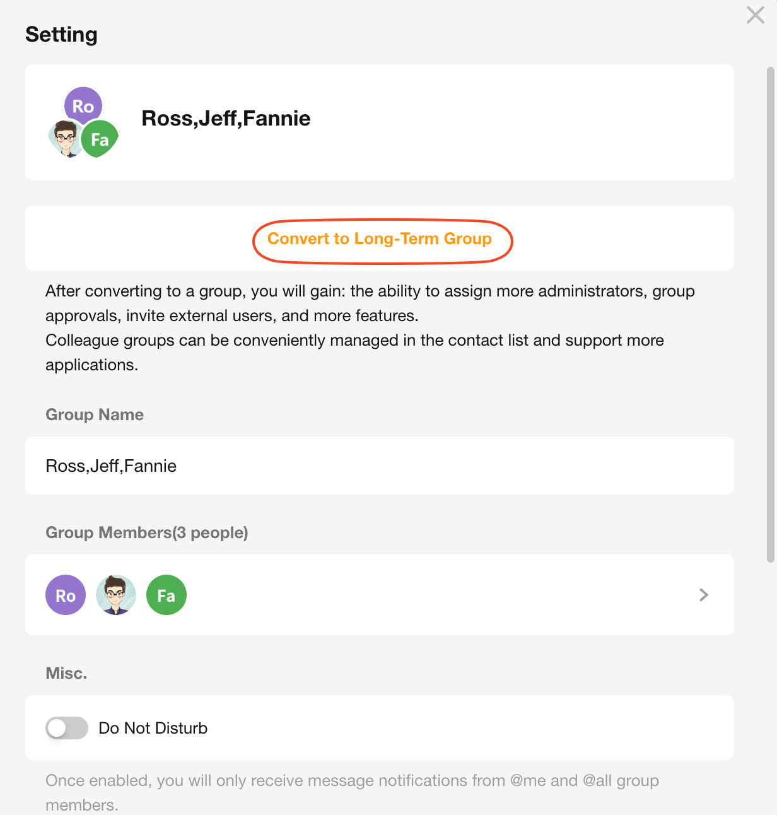Click the Misc. section label
The image size is (777, 815).
(x=66, y=673)
